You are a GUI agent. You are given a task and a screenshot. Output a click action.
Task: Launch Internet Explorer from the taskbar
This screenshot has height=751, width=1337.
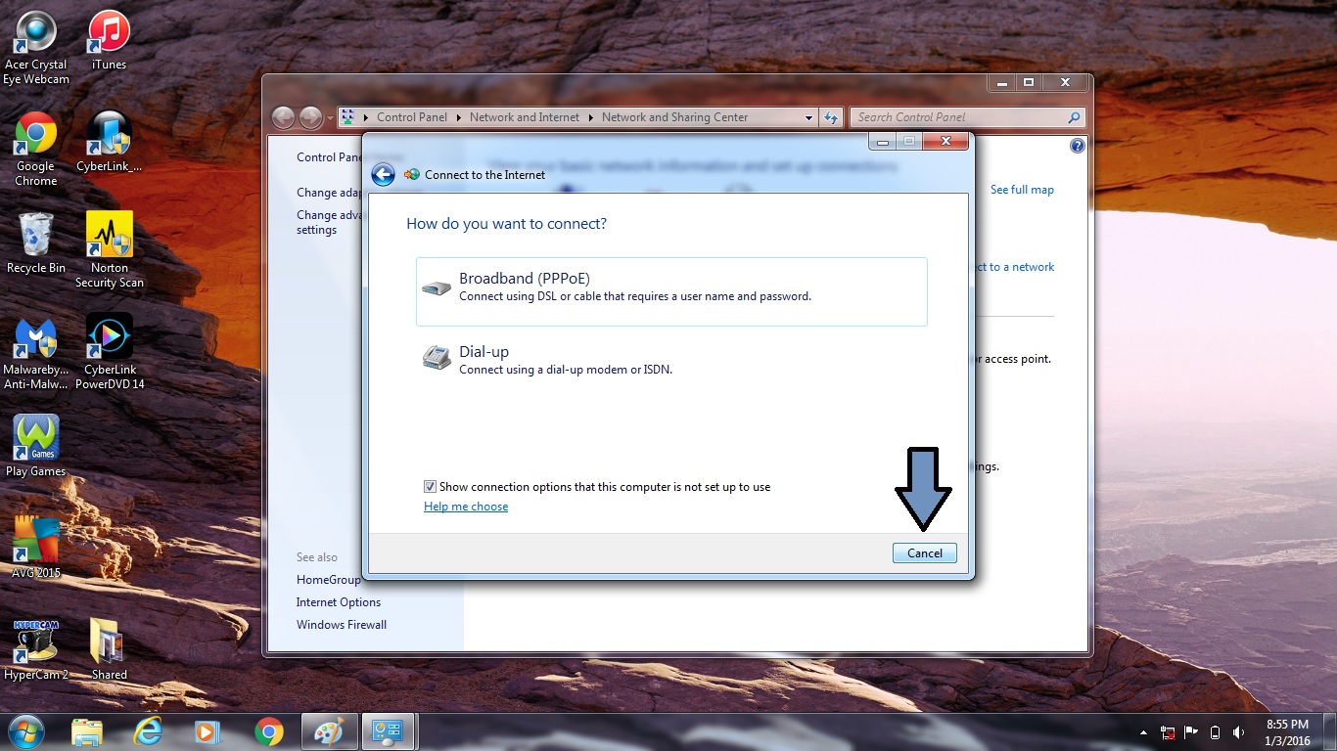tap(148, 731)
